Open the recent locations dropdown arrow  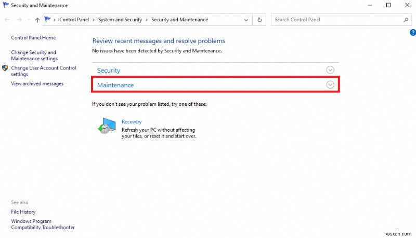(x=29, y=20)
